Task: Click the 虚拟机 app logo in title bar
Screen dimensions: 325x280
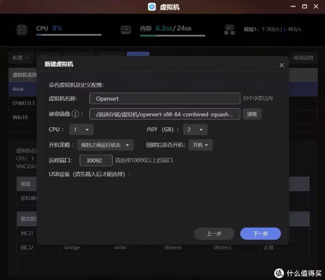Action: [x=152, y=7]
